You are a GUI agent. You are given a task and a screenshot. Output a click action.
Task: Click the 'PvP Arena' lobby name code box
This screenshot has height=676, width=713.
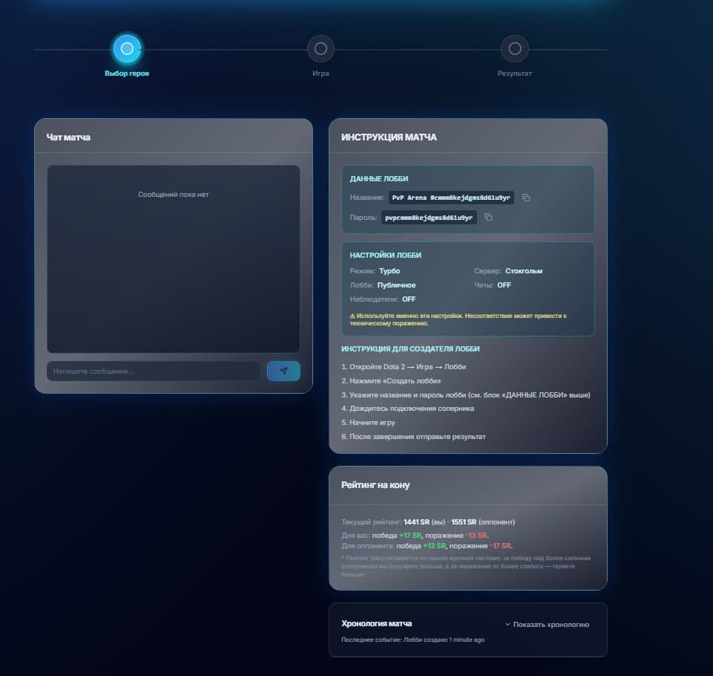451,198
